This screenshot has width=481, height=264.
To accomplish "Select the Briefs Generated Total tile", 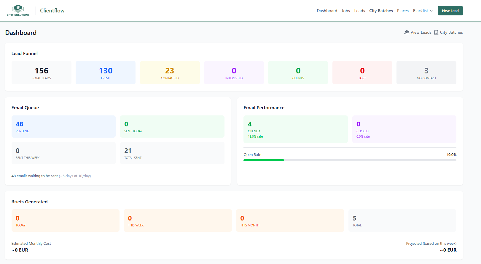I will coord(402,220).
